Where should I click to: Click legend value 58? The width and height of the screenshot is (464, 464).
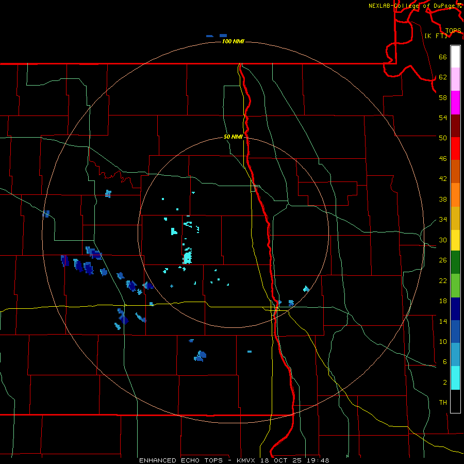pos(443,97)
